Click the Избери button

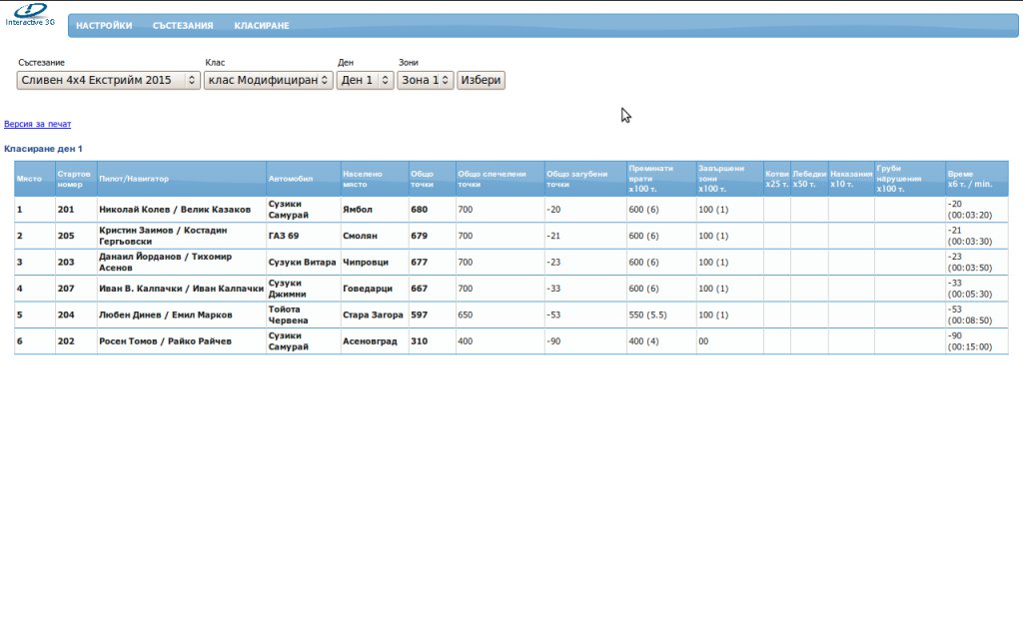(x=481, y=80)
